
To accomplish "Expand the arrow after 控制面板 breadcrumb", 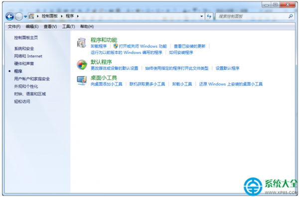I will pos(62,16).
